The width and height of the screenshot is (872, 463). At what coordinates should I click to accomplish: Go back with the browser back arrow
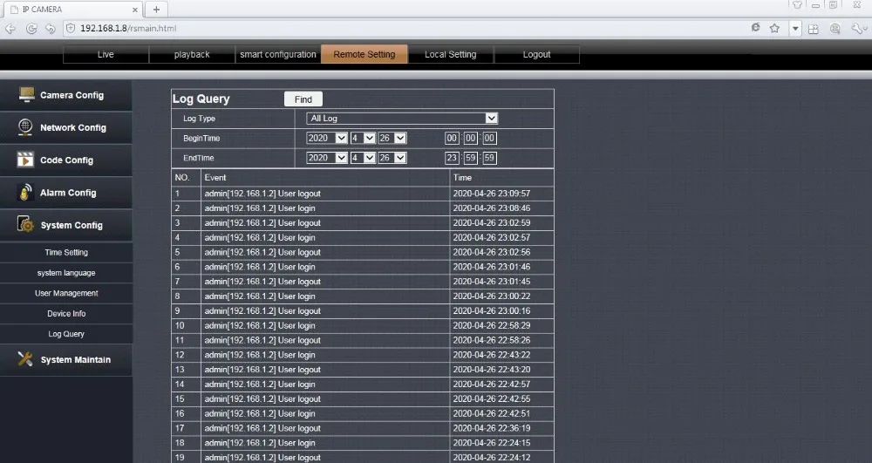(x=10, y=29)
